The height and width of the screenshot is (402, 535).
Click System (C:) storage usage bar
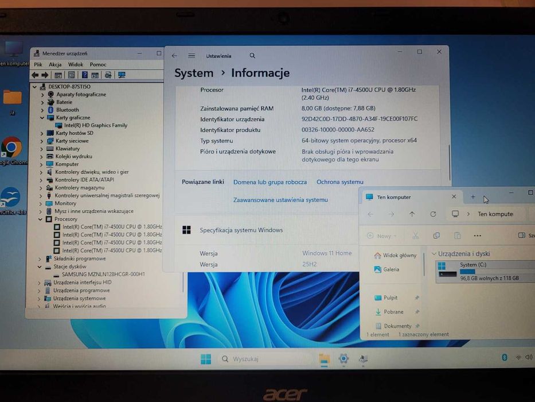pyautogui.click(x=498, y=272)
